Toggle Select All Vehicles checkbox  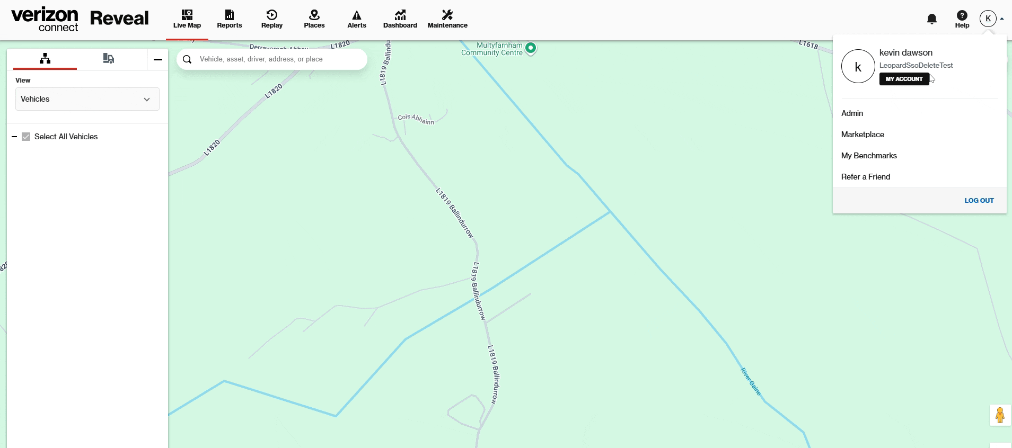26,137
